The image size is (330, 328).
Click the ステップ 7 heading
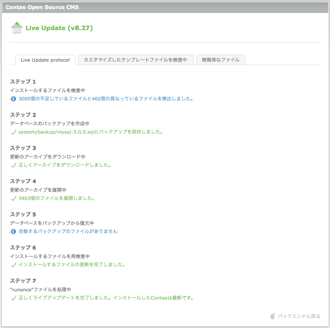tap(23, 281)
